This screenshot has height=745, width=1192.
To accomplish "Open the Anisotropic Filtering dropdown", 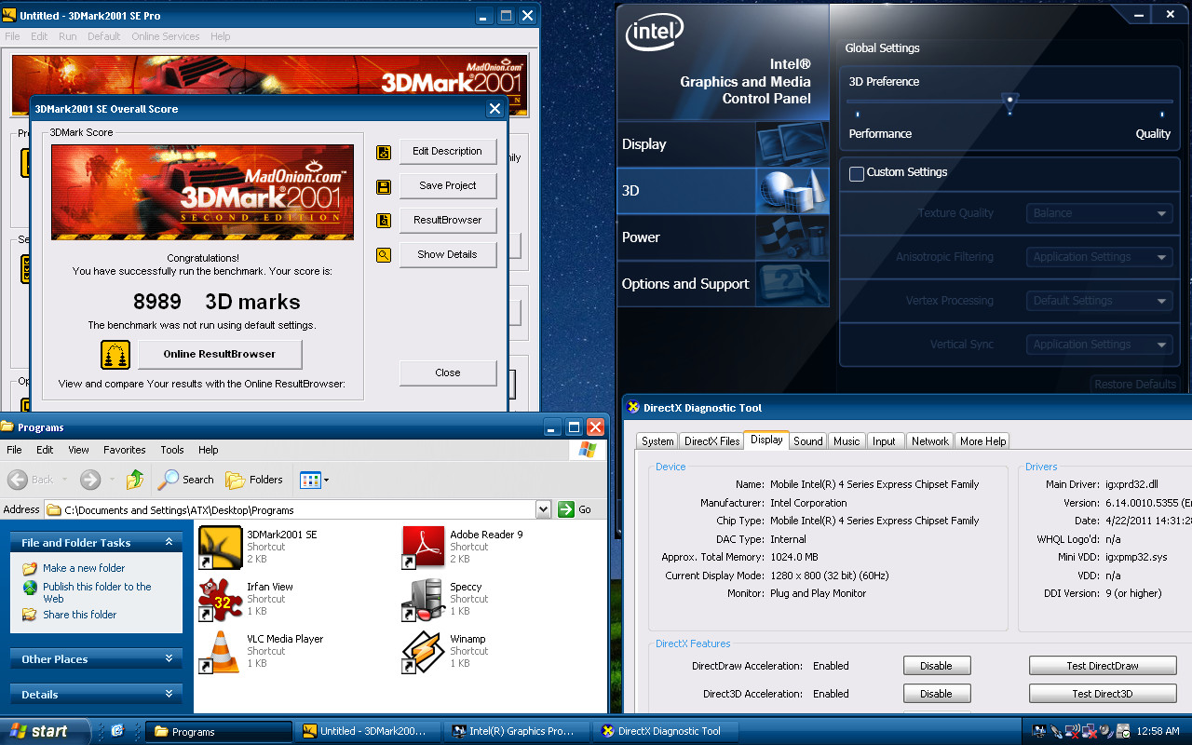I will (x=1099, y=257).
